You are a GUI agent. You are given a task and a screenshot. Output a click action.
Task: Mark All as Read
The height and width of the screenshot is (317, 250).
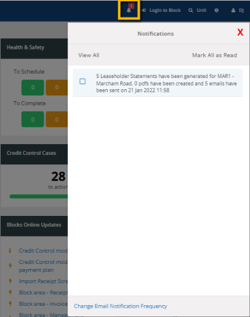[x=214, y=55]
